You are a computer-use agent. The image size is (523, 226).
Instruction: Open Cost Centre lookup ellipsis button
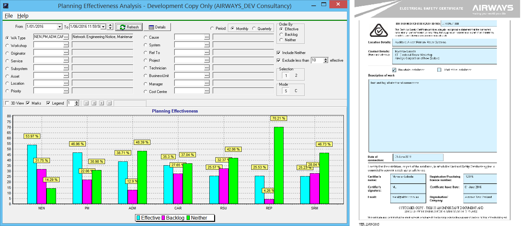tap(207, 91)
